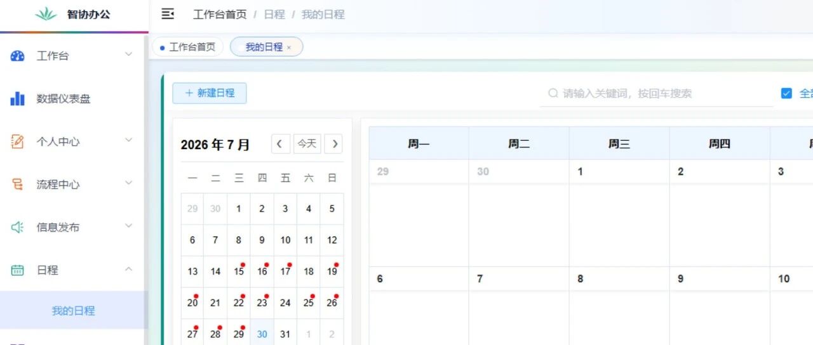Image resolution: width=813 pixels, height=345 pixels.
Task: Click the 个人中心 edit note icon
Action: point(18,141)
